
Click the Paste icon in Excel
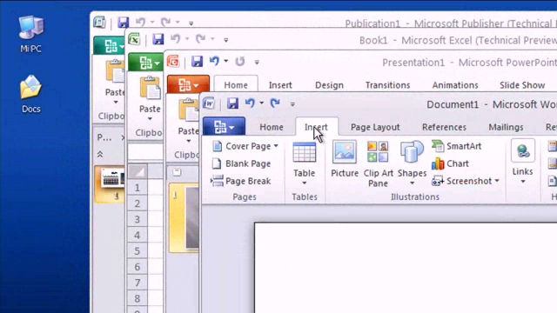click(150, 88)
